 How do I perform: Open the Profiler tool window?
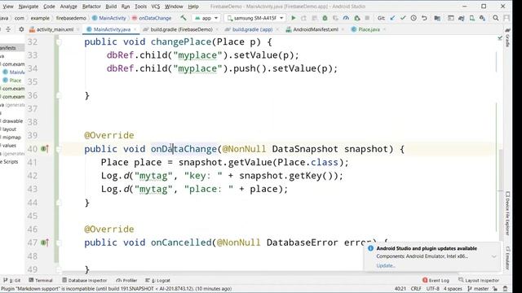tap(126, 280)
